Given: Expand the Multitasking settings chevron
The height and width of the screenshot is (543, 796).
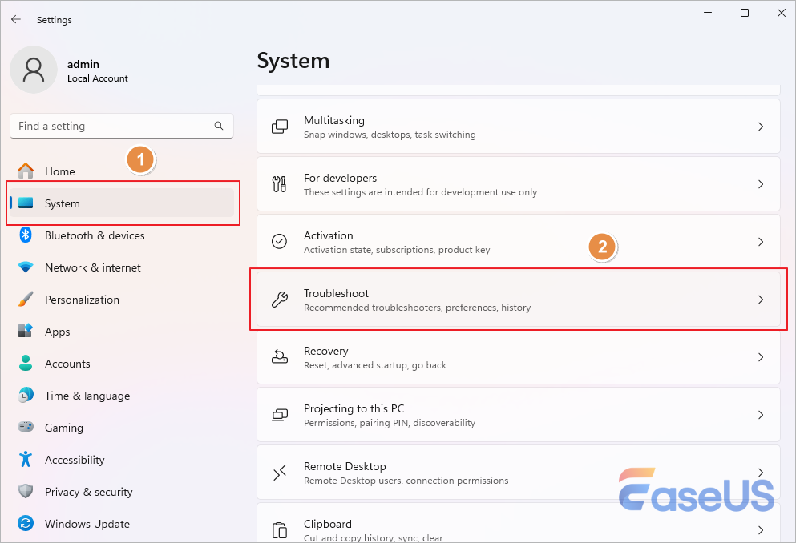Looking at the screenshot, I should click(761, 127).
